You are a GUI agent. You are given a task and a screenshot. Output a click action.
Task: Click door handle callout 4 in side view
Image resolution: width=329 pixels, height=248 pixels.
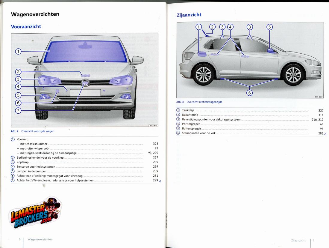230,27
